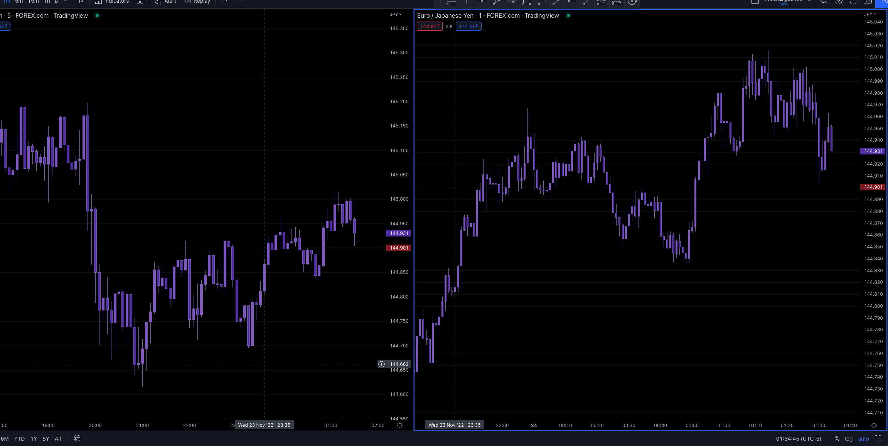Select the YTD range option

pos(19,438)
